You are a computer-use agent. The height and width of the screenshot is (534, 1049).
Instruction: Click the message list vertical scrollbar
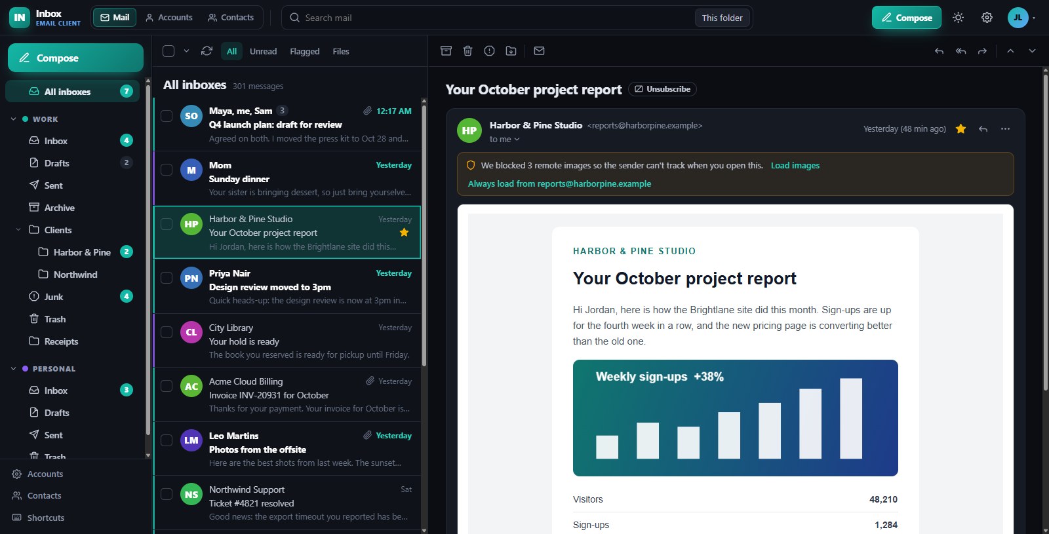pyautogui.click(x=424, y=235)
